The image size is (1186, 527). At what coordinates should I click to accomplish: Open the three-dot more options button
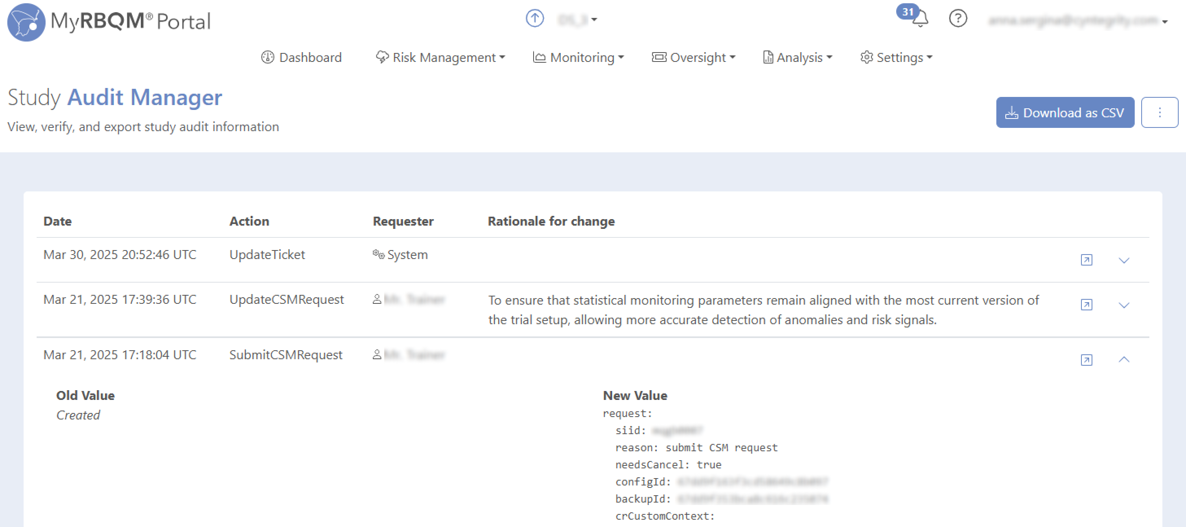[1159, 112]
